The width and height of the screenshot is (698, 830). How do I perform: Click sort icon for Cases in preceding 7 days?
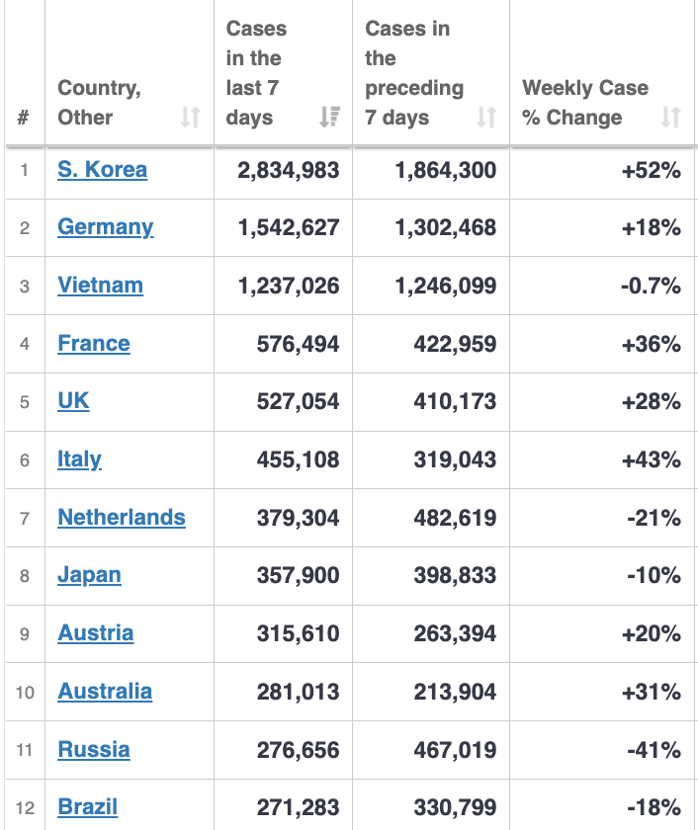[x=485, y=118]
